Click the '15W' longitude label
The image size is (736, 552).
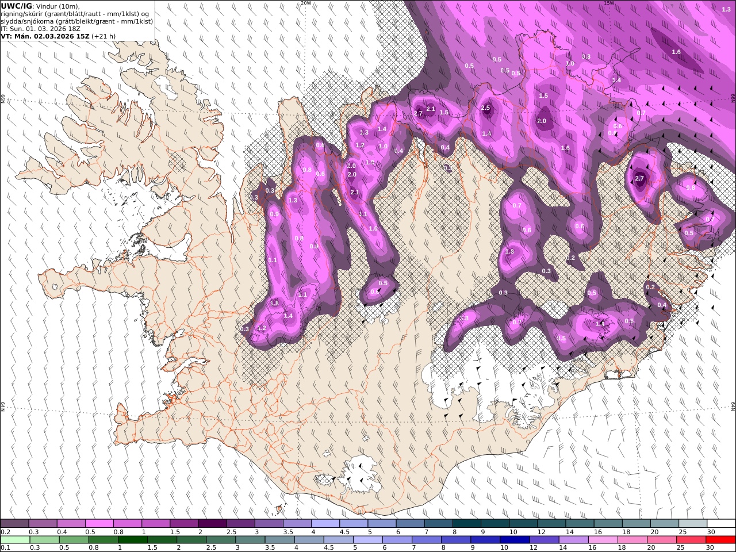coord(609,3)
